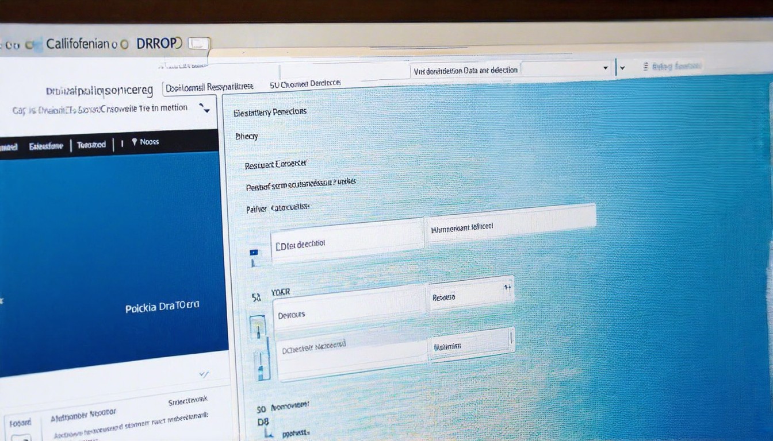Screen dimensions: 773x441
Task: Click into the Mhmnenant lefilcool field
Action: [511, 225]
